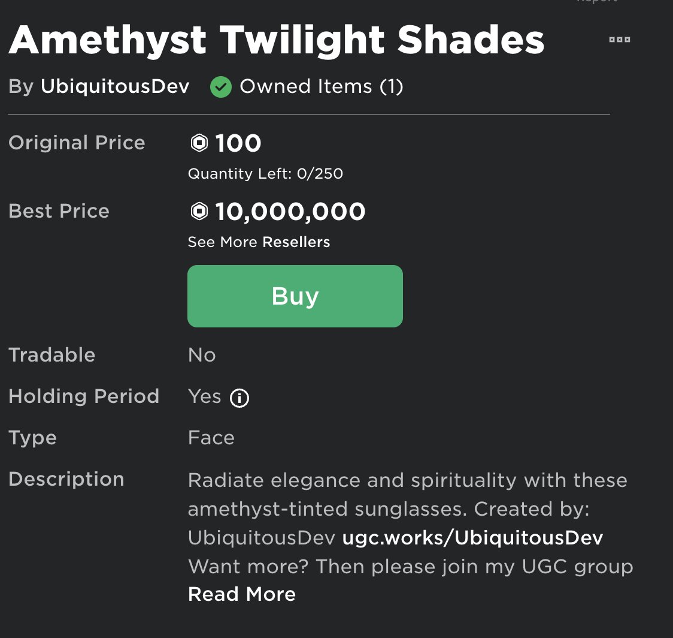Viewport: 673px width, 638px height.
Task: Click the 10,000,000 best price value
Action: point(290,212)
